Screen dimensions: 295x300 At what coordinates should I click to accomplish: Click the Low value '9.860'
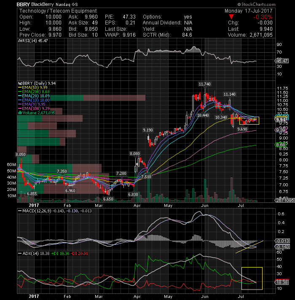55,29
